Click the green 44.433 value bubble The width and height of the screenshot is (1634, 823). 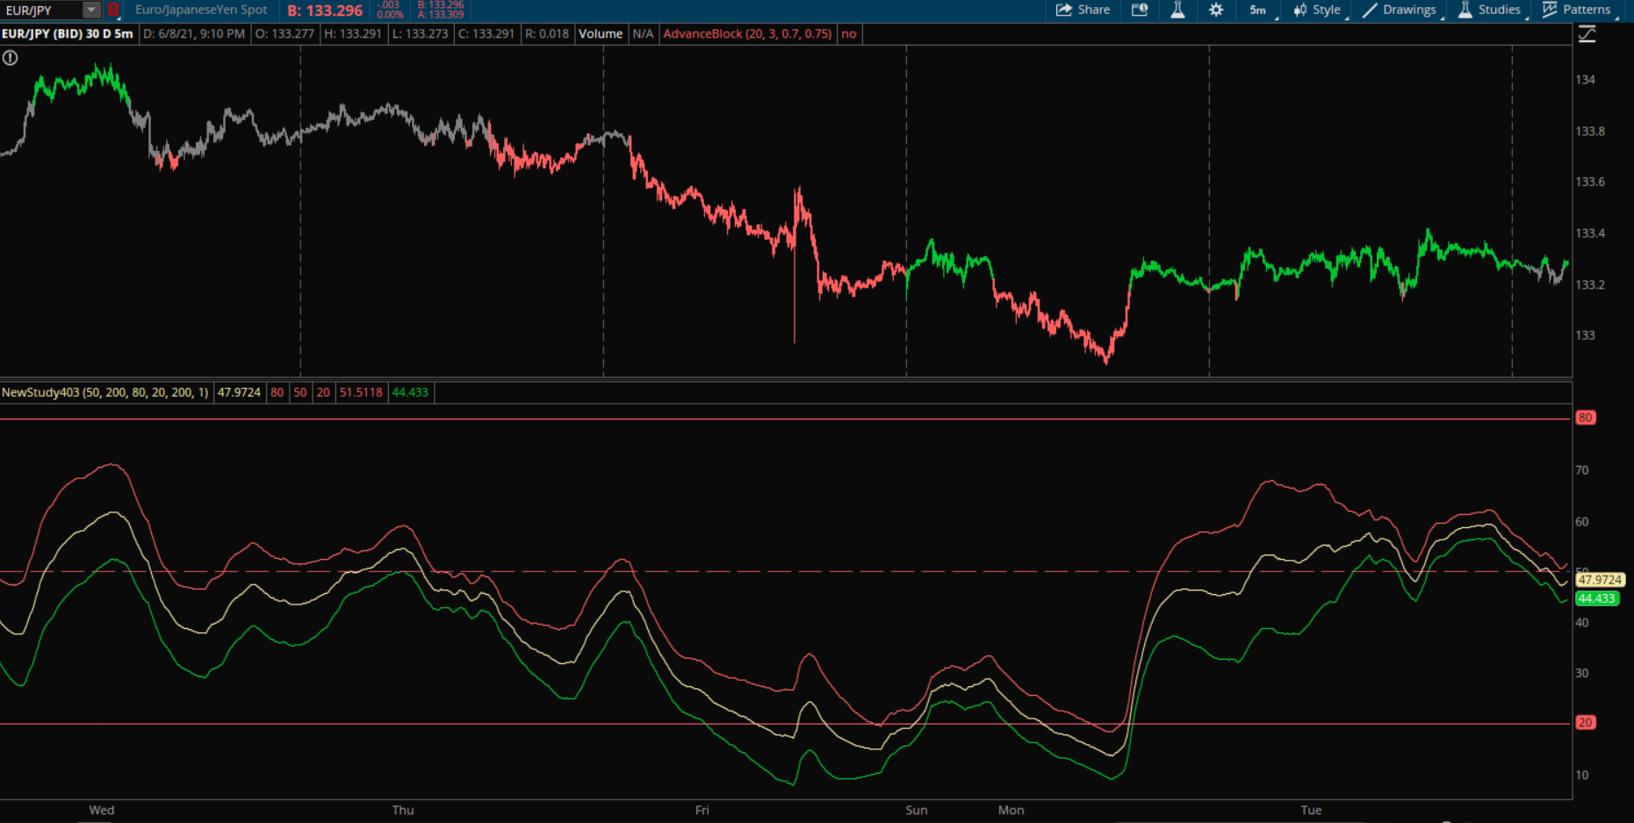click(1596, 598)
